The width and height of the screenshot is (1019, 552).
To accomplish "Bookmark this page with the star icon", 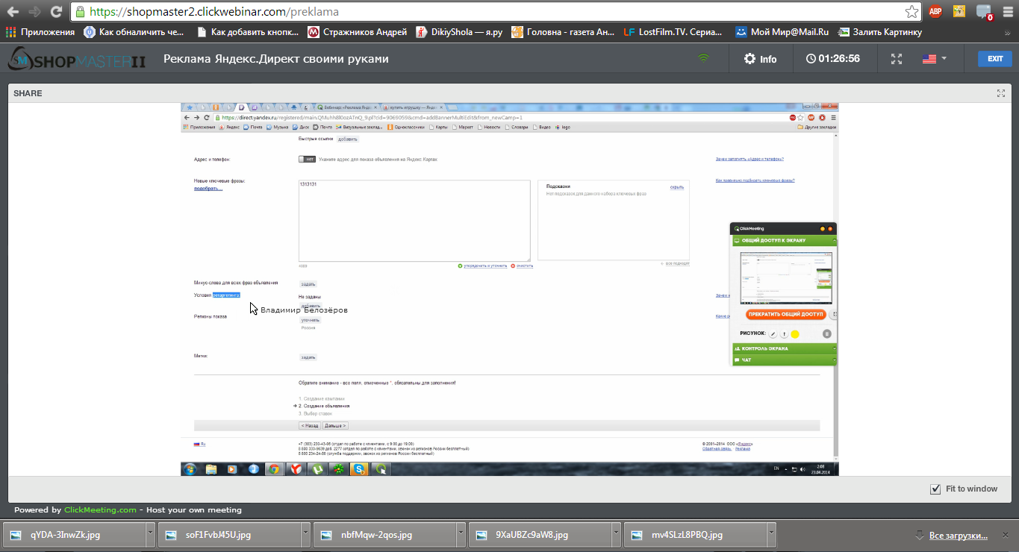I will [912, 12].
